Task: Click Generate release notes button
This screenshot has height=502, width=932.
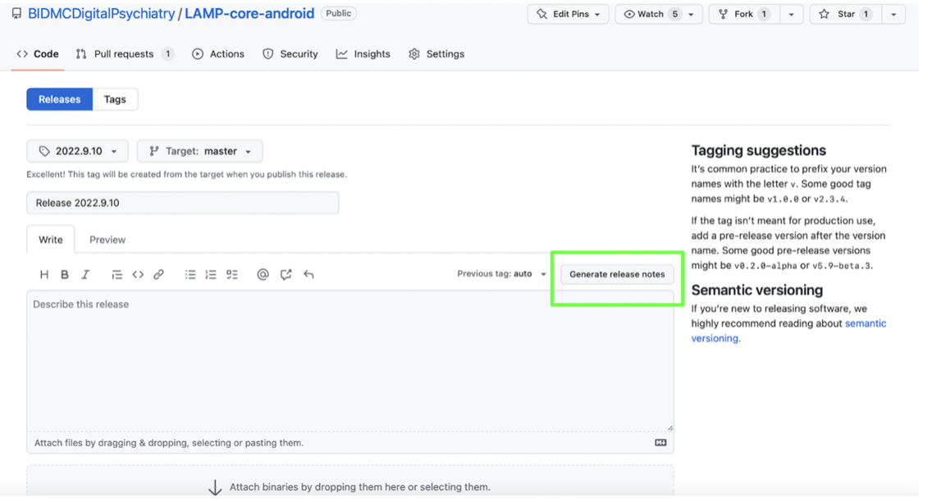Action: (617, 275)
